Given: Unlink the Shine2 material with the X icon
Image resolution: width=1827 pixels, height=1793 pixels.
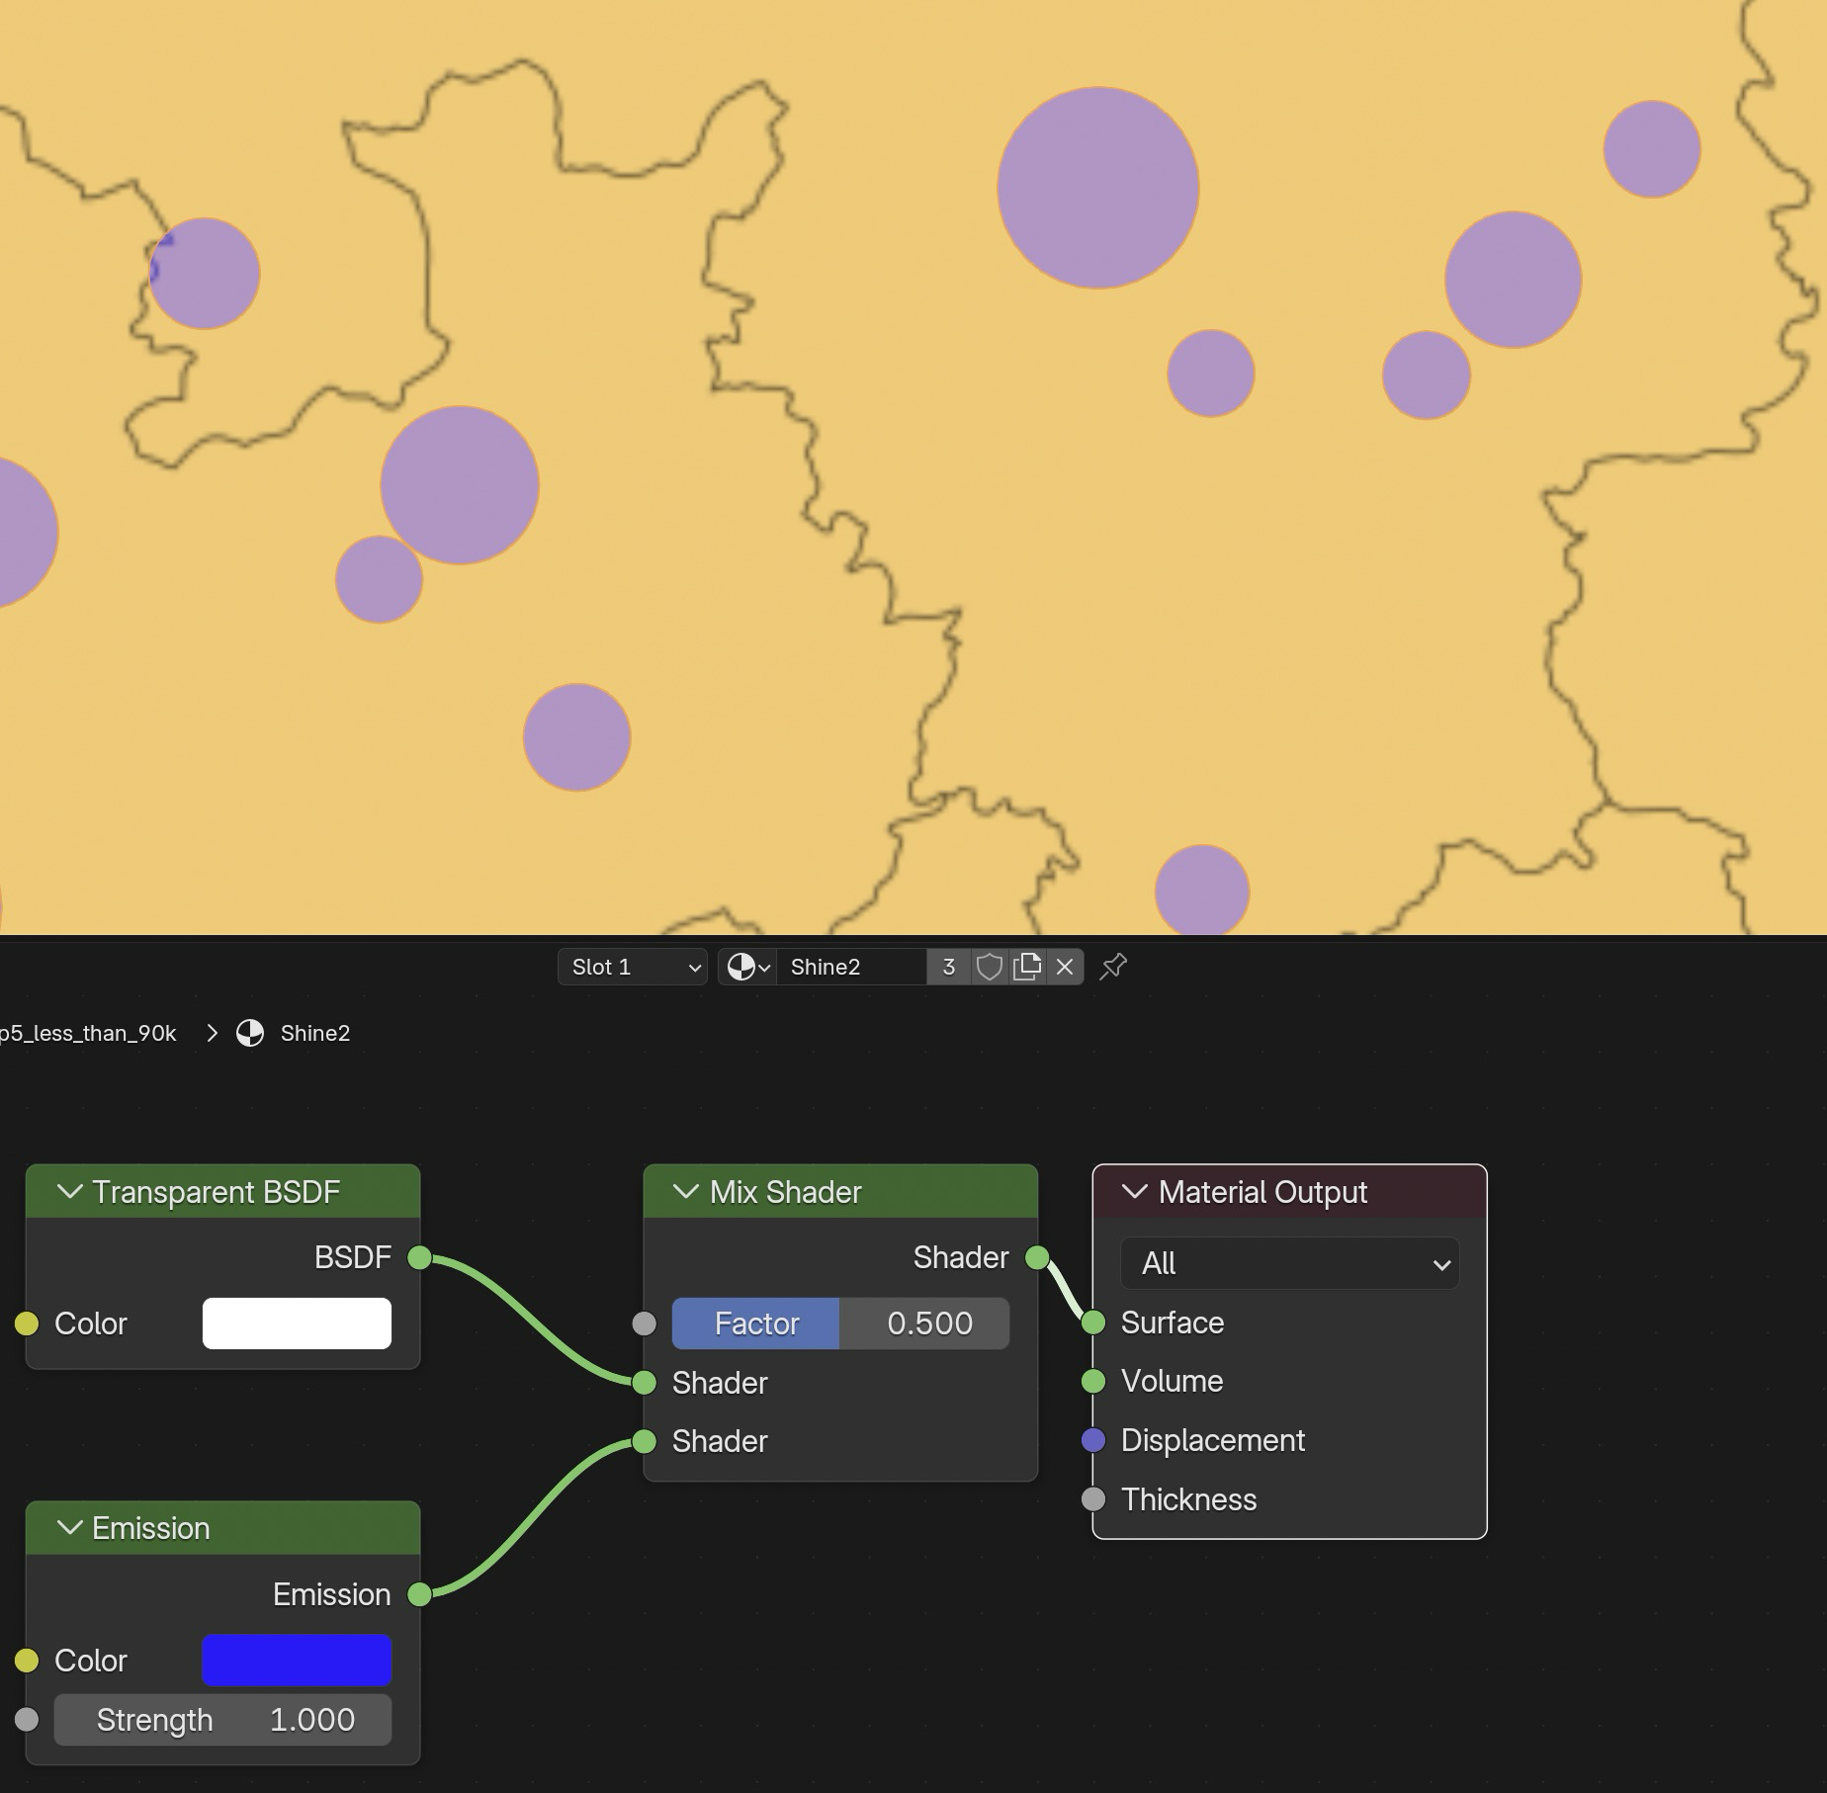Looking at the screenshot, I should [1064, 967].
